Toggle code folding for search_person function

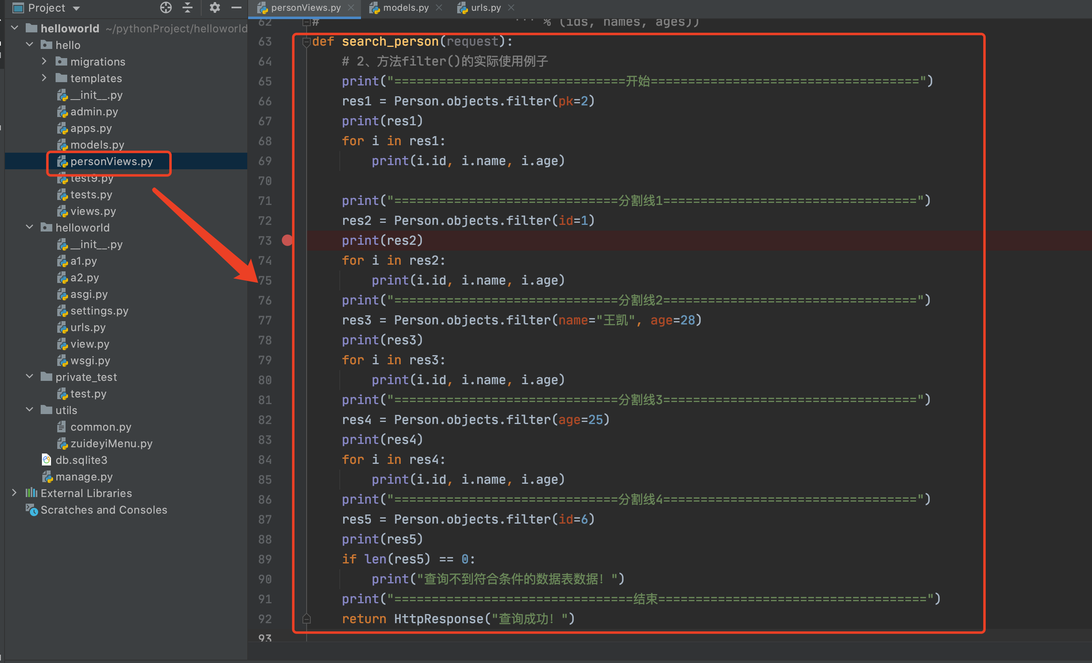pos(306,41)
